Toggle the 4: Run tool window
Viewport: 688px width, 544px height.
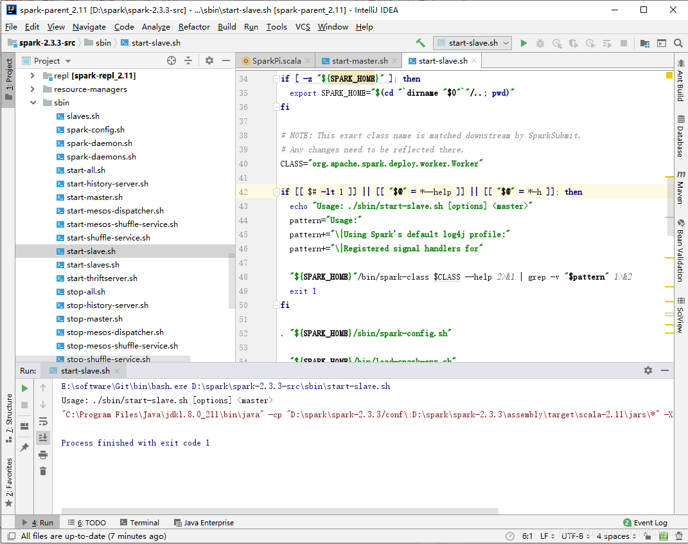(38, 523)
